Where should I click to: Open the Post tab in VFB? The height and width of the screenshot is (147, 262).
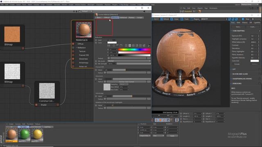(x=233, y=22)
